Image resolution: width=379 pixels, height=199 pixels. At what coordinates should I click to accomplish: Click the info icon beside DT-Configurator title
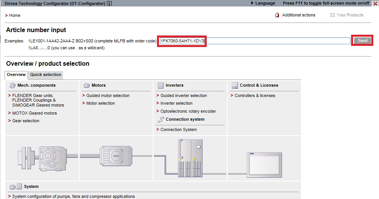click(x=109, y=3)
